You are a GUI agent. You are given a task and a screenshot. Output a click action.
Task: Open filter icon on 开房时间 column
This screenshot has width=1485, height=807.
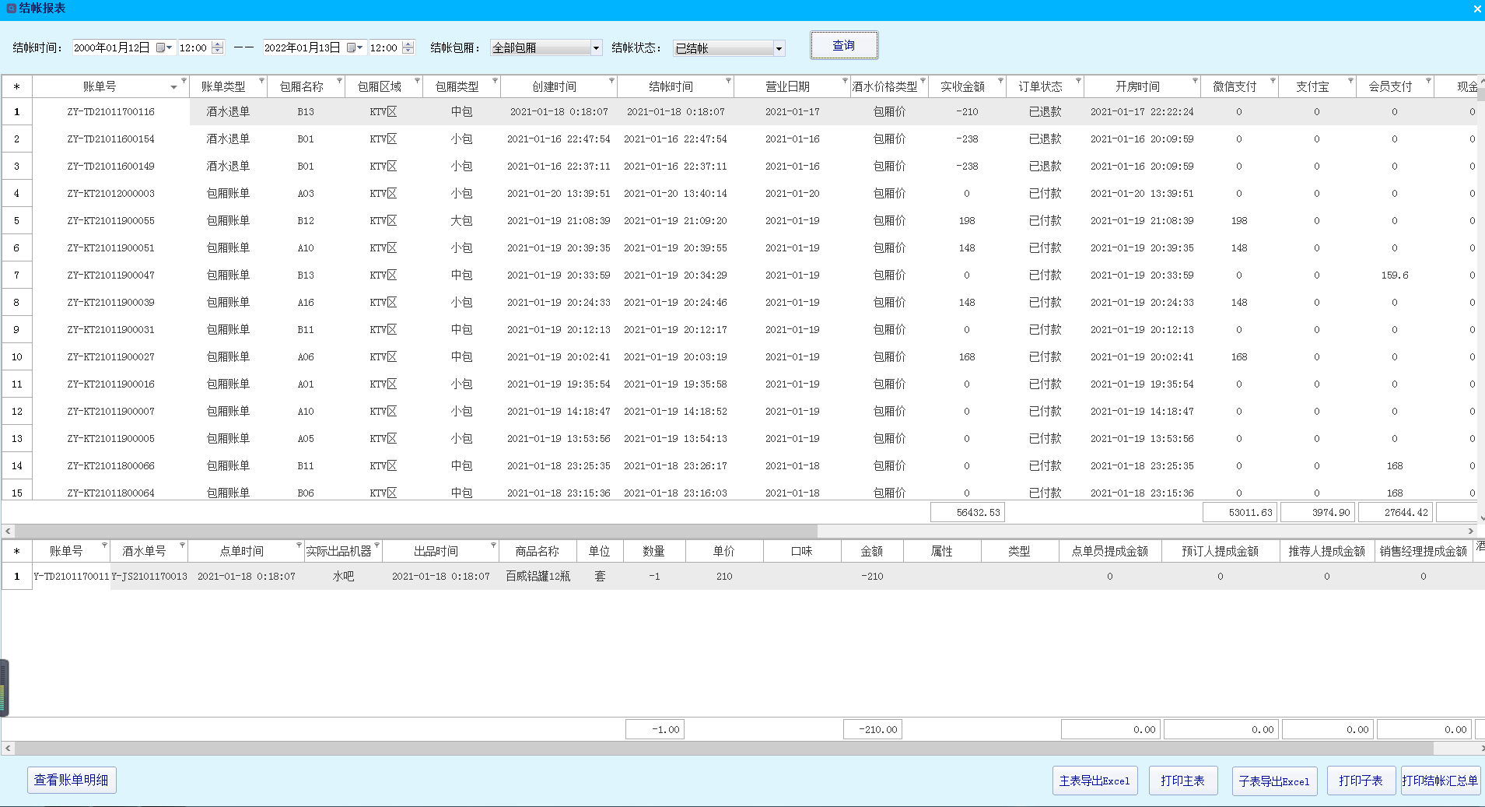pos(1195,80)
